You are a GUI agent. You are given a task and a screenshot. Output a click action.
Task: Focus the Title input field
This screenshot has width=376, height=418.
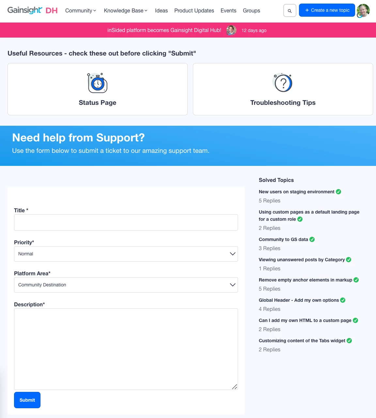click(126, 222)
